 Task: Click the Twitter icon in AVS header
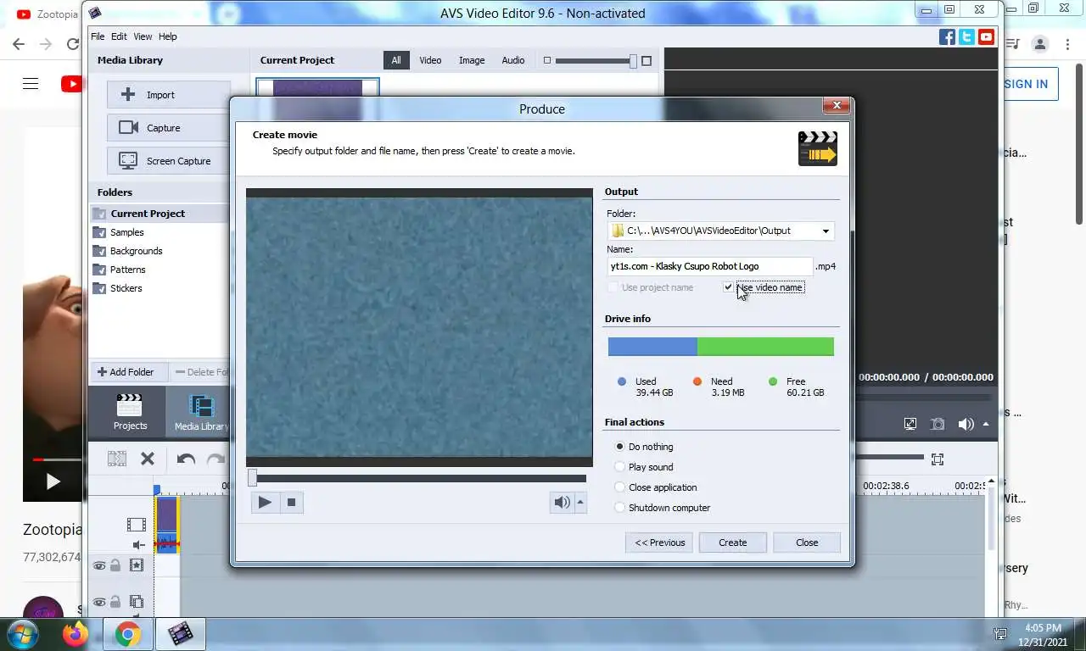pos(966,36)
